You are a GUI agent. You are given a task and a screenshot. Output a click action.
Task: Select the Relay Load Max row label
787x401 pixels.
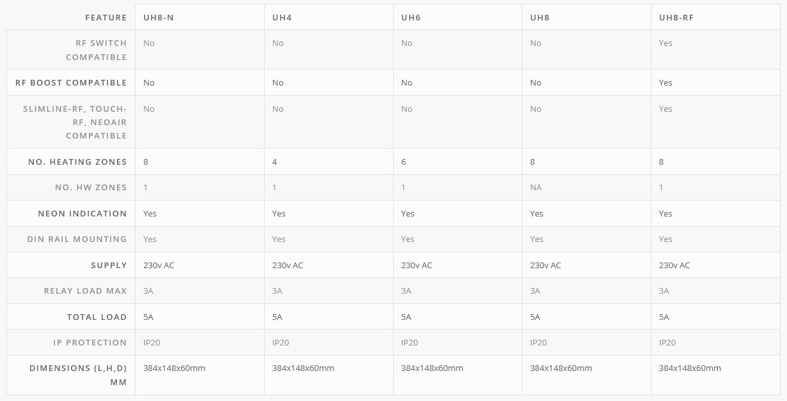pyautogui.click(x=85, y=291)
